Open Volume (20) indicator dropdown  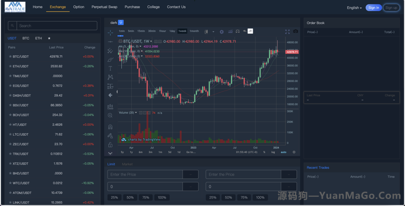pyautogui.click(x=136, y=113)
